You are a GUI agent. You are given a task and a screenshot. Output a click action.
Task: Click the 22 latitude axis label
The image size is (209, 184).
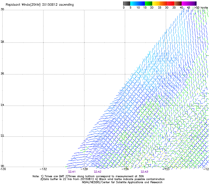pyautogui.click(x=2, y=136)
